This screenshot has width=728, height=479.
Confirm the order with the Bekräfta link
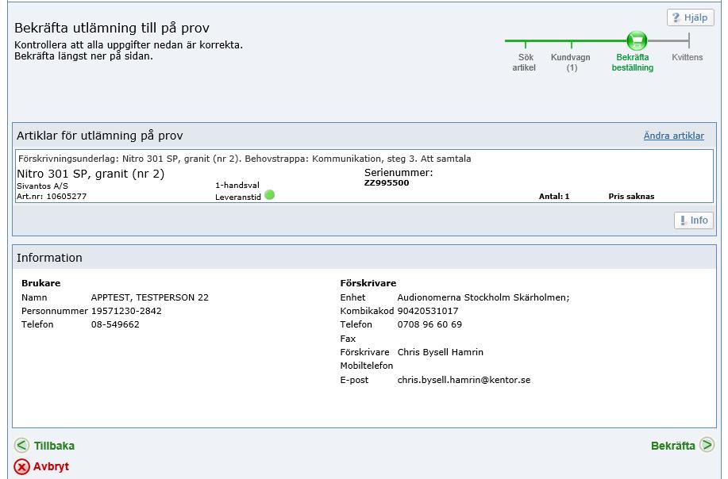(672, 446)
